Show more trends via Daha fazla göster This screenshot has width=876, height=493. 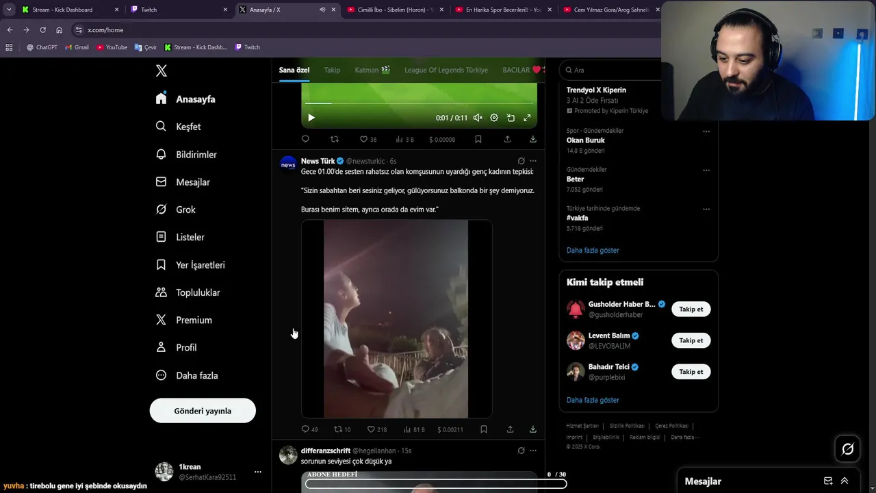pos(593,250)
